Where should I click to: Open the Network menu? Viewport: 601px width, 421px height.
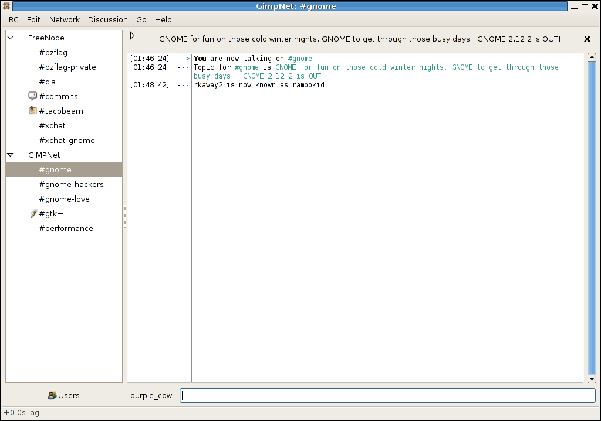pyautogui.click(x=65, y=19)
